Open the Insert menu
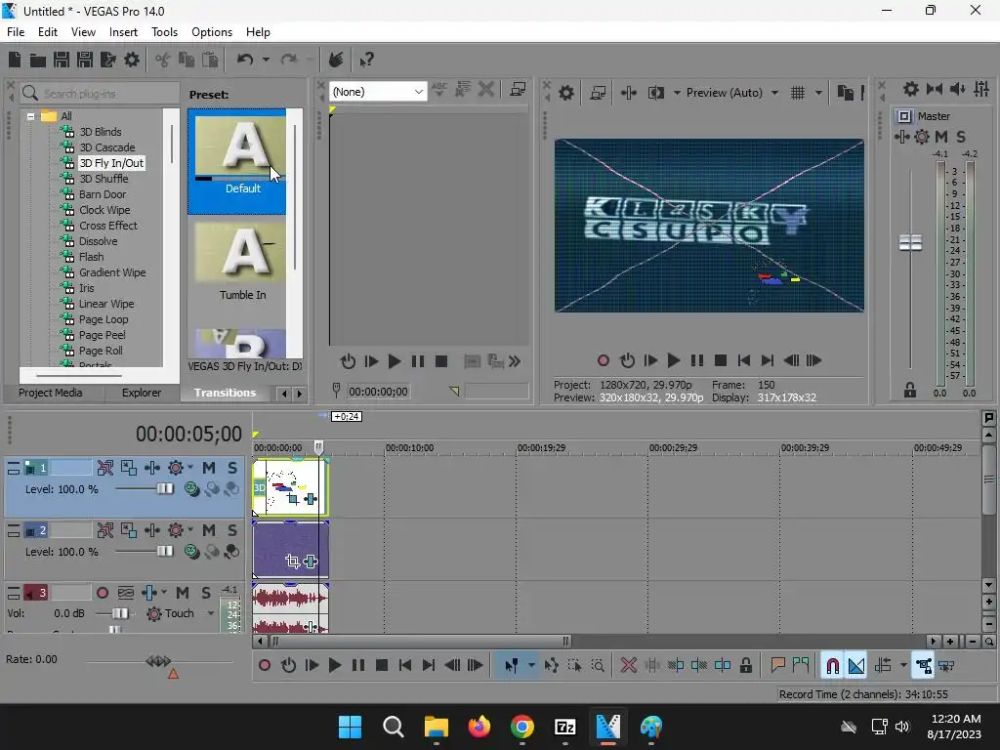This screenshot has width=1000, height=750. (123, 32)
